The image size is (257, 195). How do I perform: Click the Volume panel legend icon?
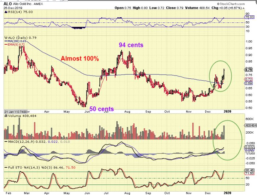[x=6, y=116]
